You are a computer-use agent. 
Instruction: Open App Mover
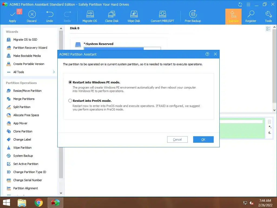[20, 123]
